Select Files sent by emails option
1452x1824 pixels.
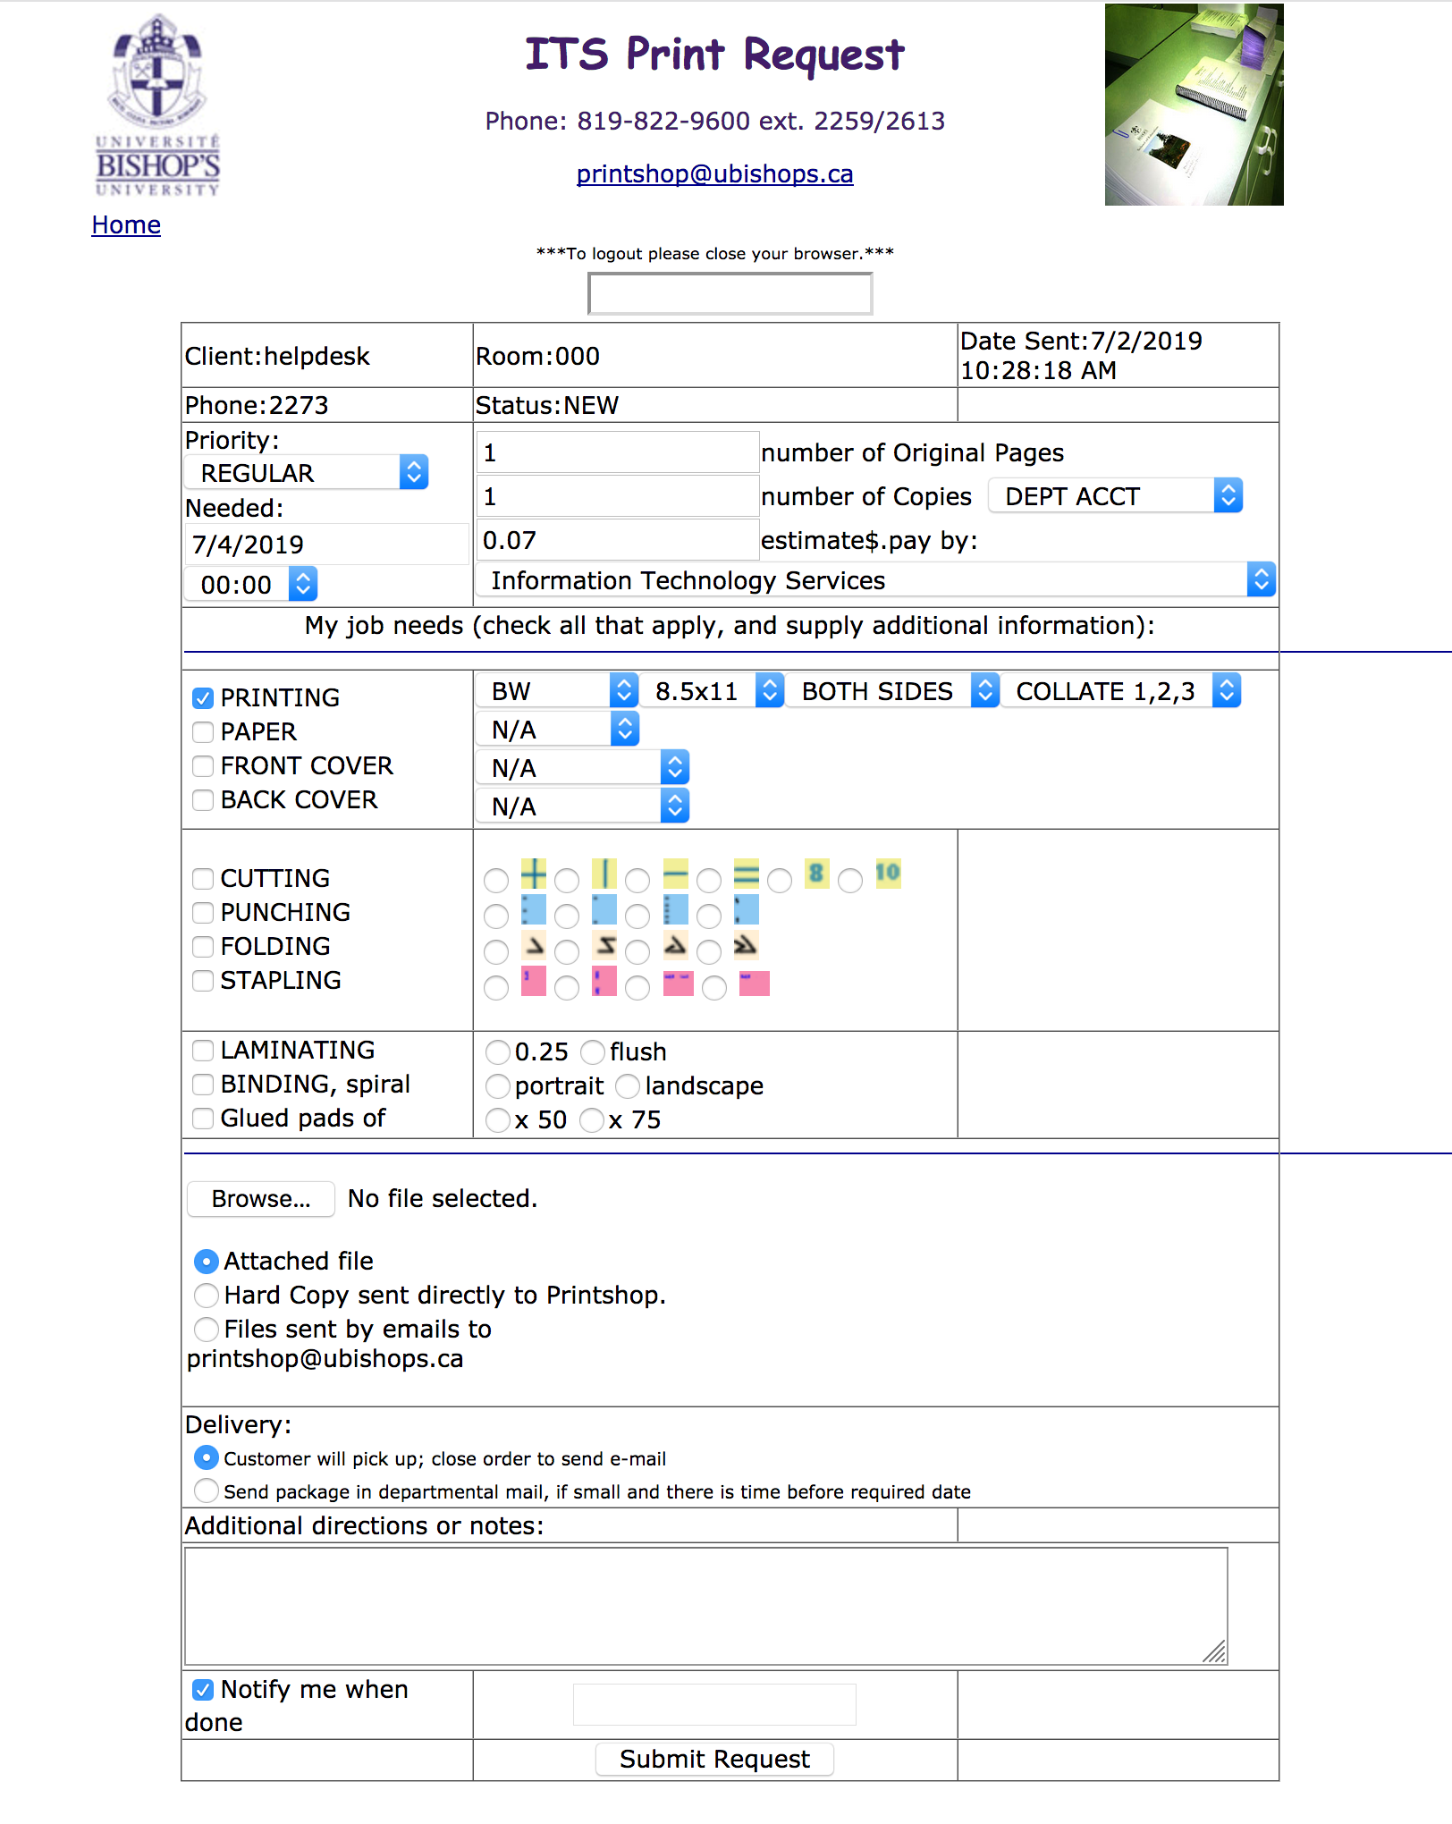207,1330
